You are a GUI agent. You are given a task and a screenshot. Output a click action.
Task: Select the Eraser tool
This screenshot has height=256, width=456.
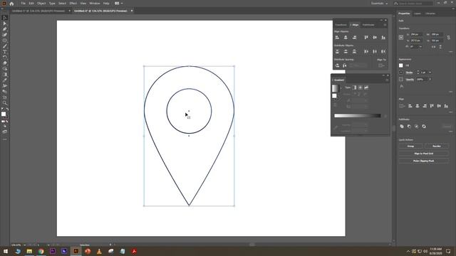click(5, 63)
